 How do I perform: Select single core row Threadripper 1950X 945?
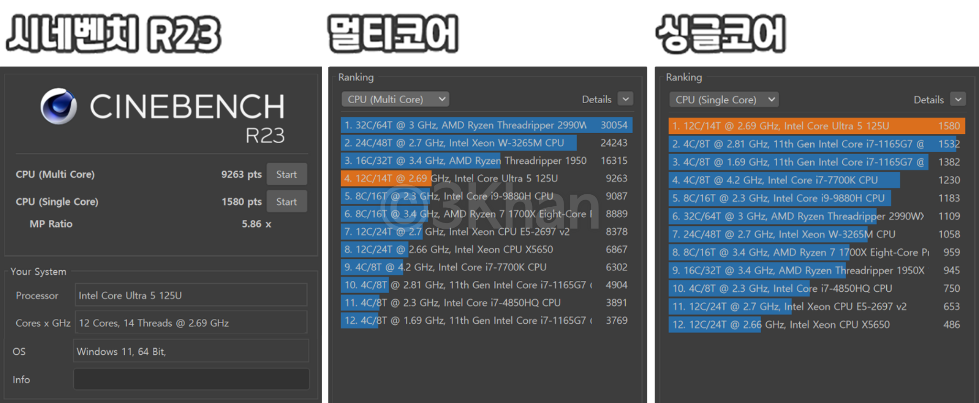(x=816, y=270)
